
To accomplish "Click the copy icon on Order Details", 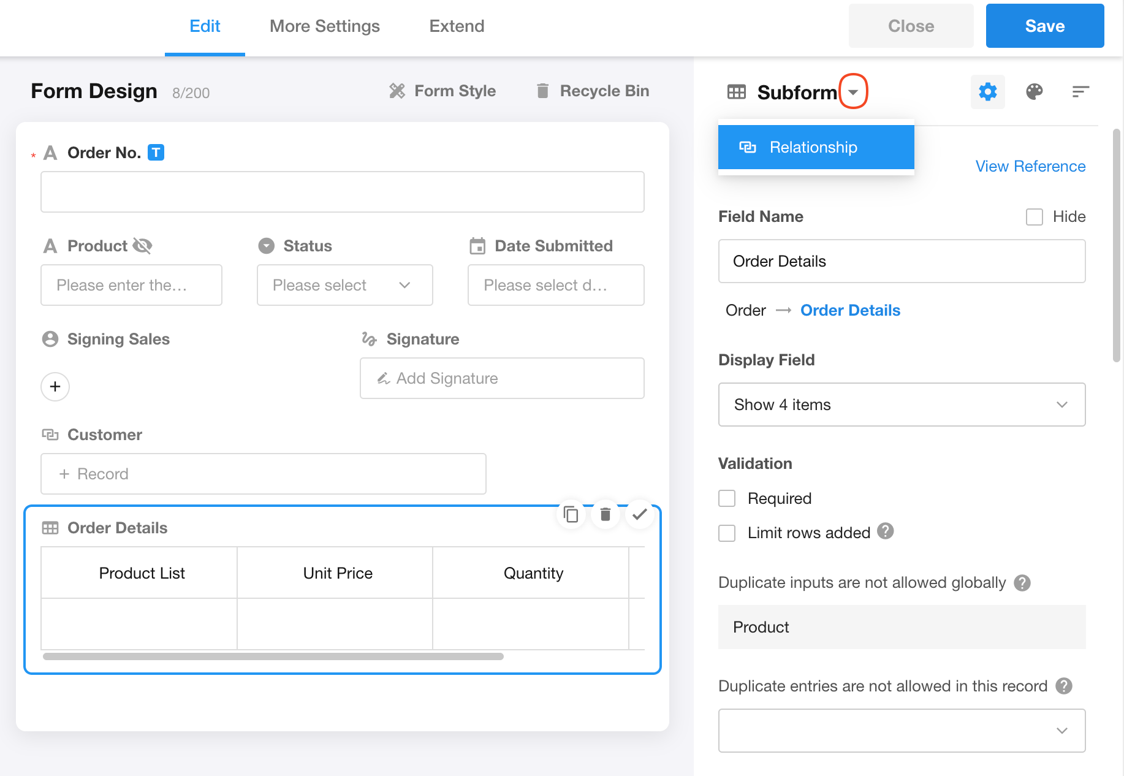I will (x=571, y=514).
